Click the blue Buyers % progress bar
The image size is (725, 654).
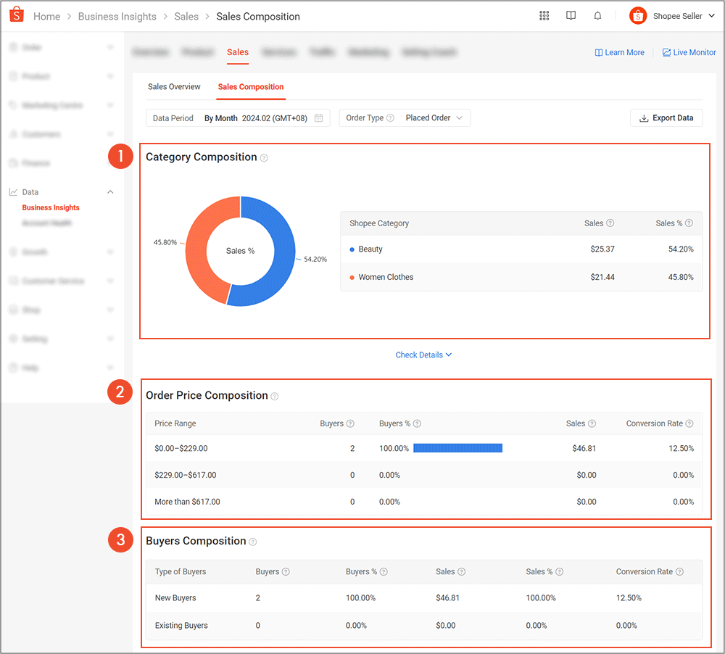coord(457,447)
